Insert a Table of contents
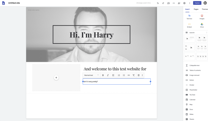Screen dimensions: 208x121 (x=195, y=70)
